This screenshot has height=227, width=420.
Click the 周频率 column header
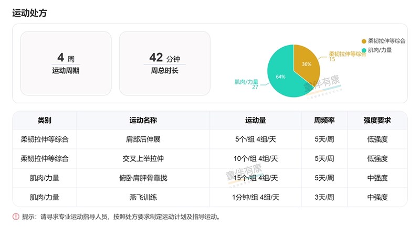(324, 121)
